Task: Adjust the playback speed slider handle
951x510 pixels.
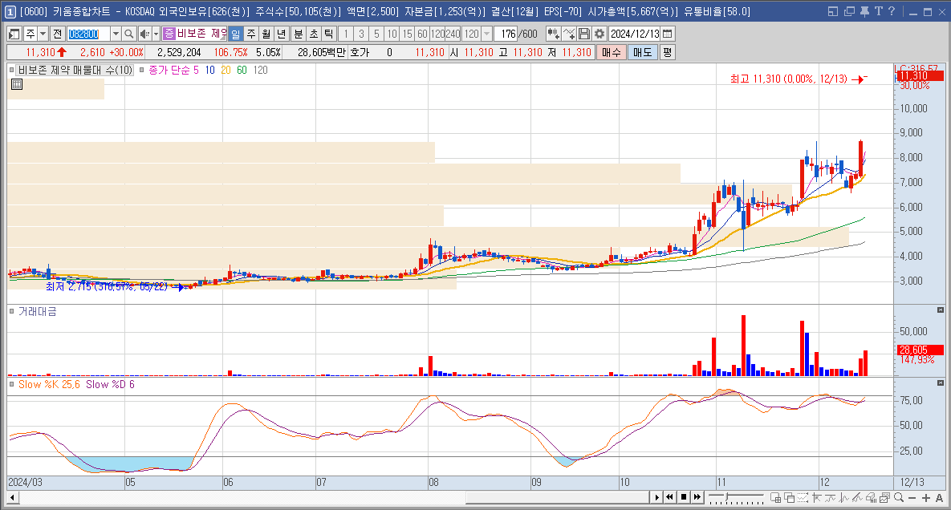Action: click(x=726, y=496)
